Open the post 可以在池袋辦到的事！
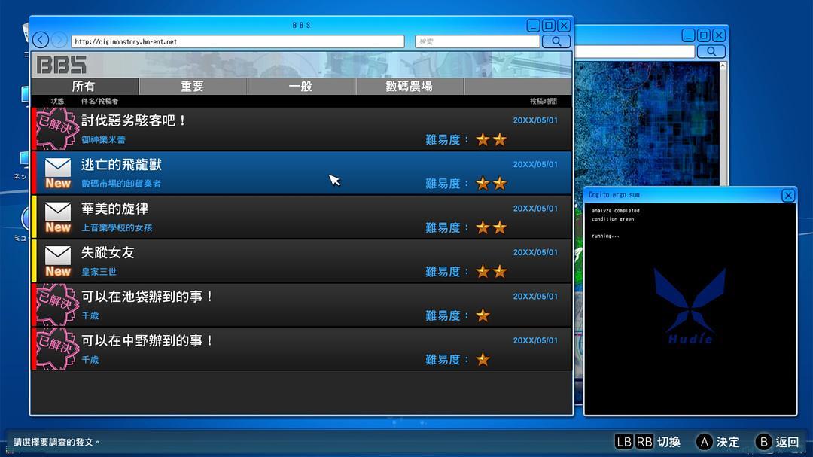The width and height of the screenshot is (813, 457). 148,297
